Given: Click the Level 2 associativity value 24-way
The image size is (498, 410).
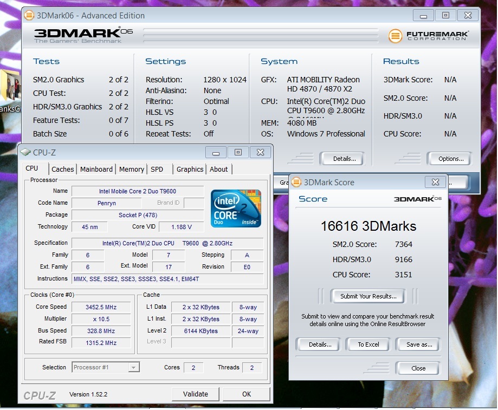Looking at the screenshot, I should (248, 331).
